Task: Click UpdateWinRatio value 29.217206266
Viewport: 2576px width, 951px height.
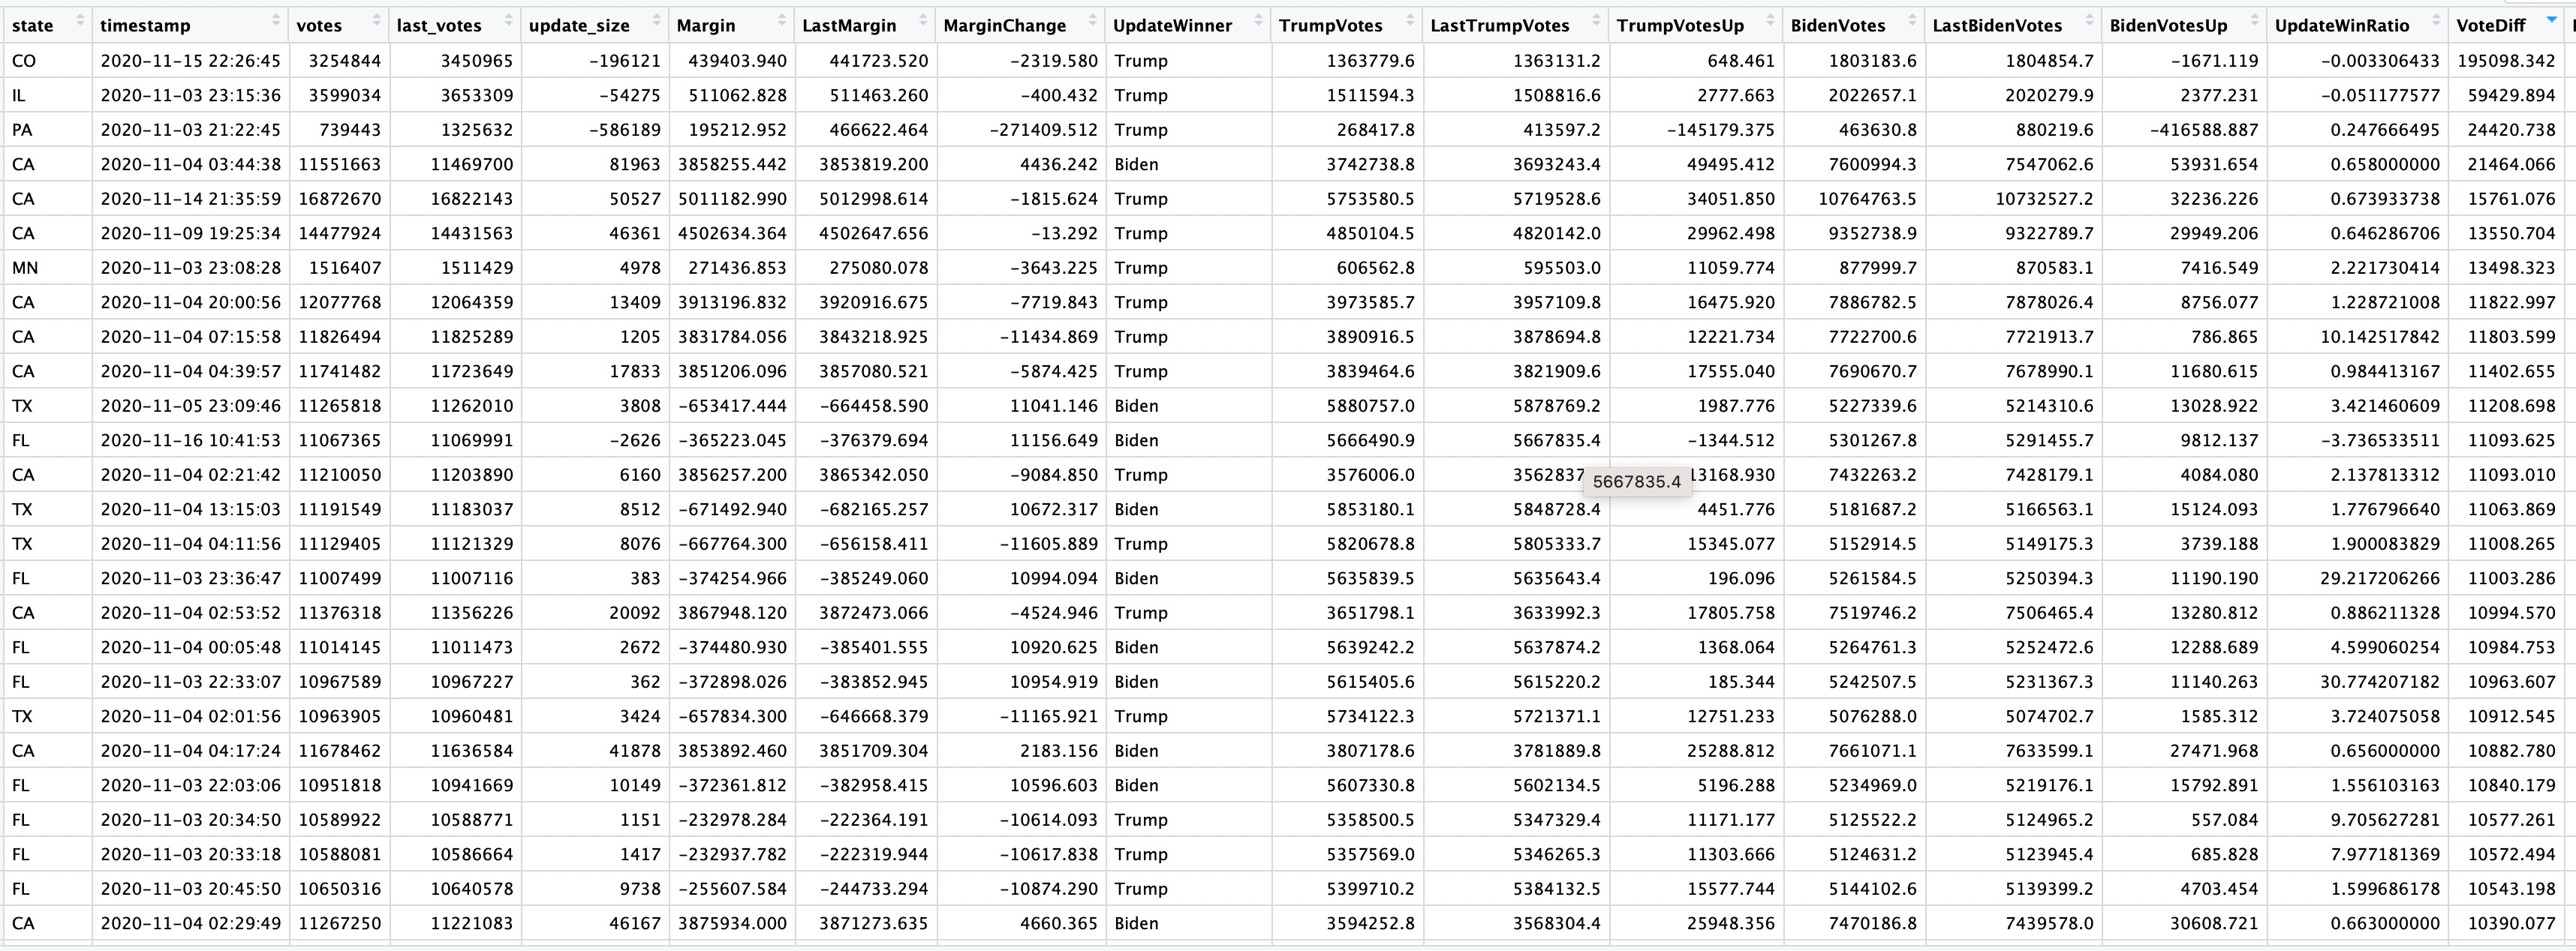Action: 2380,578
